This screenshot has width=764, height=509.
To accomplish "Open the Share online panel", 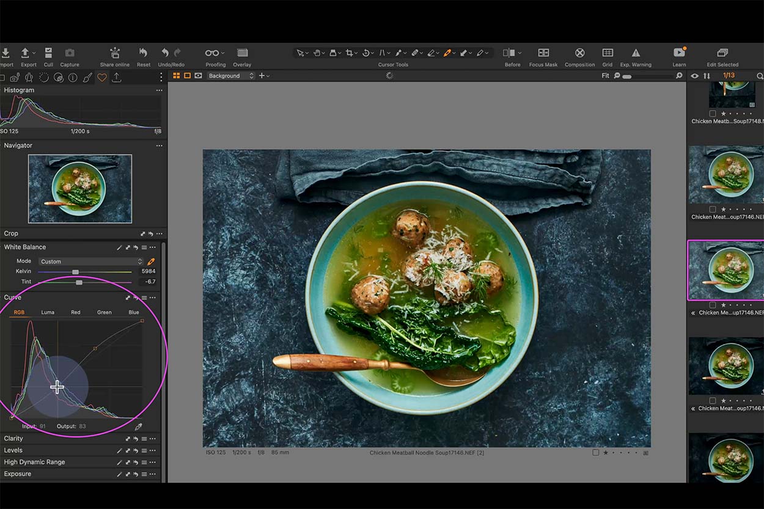I will coord(114,55).
